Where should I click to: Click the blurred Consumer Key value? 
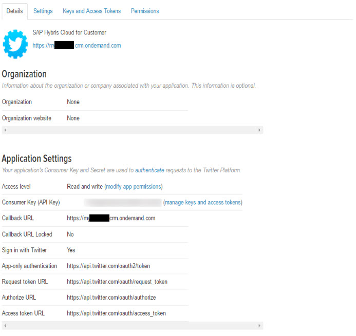tap(123, 202)
